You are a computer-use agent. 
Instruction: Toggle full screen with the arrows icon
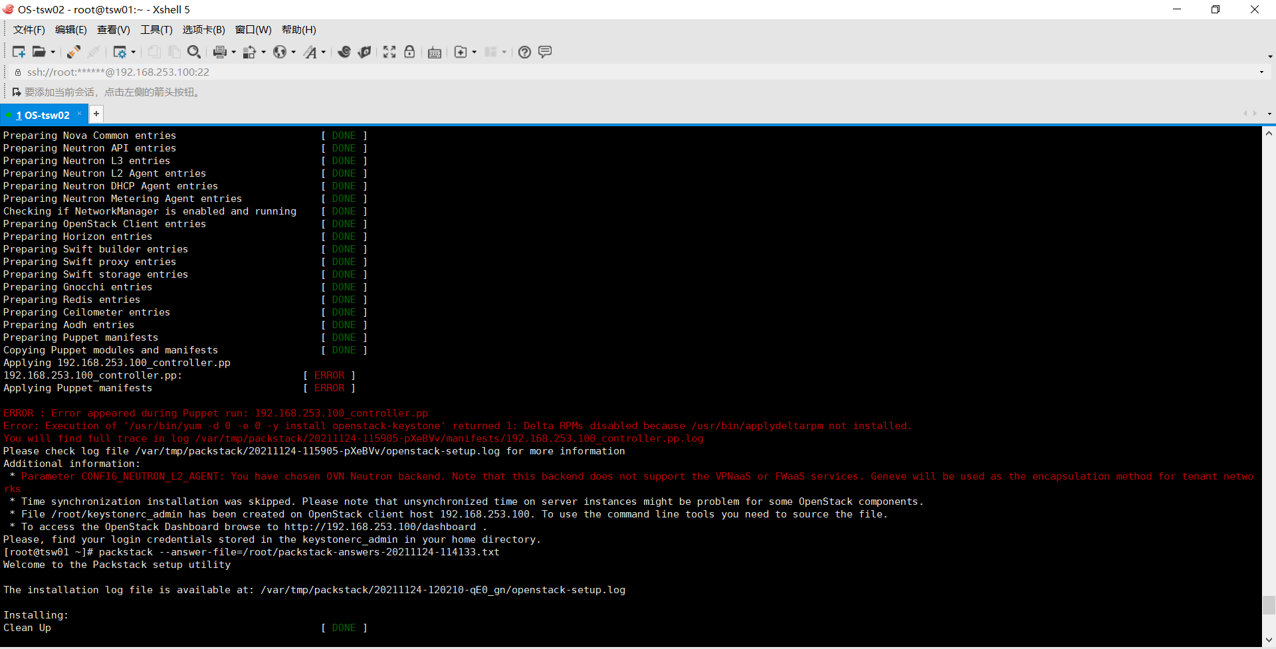[x=389, y=52]
